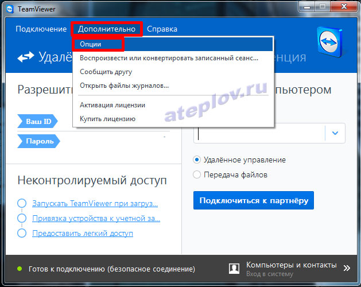Click the large TeamViewer logo

pos(329,42)
